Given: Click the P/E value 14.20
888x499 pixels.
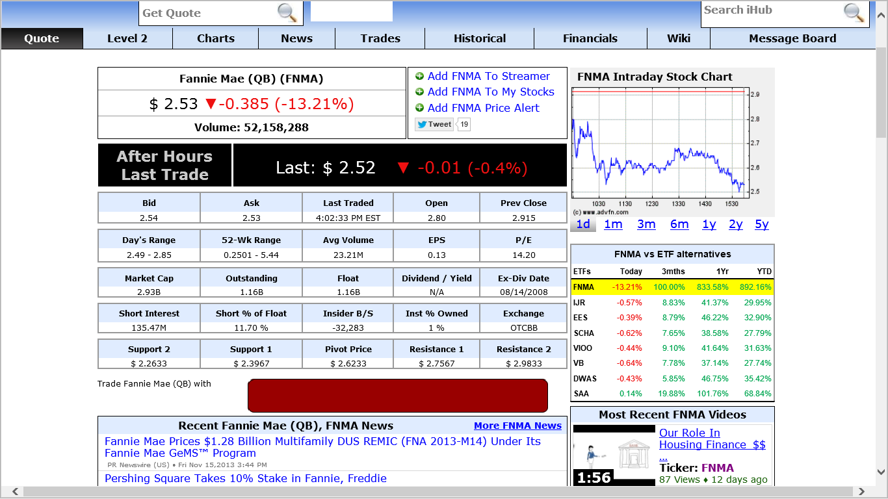Looking at the screenshot, I should click(523, 255).
